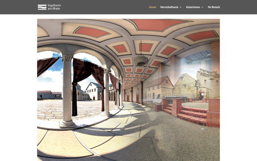Open the Herrschaftsorte menu
Viewport: 257px width, 161px height.
[x=169, y=7]
